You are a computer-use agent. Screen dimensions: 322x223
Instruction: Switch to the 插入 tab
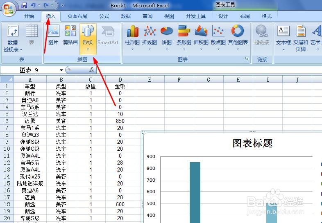click(x=50, y=16)
